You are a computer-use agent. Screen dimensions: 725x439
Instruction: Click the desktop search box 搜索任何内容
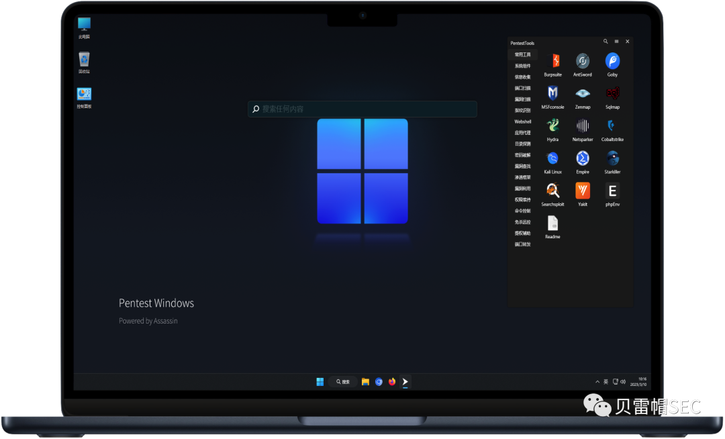(362, 109)
